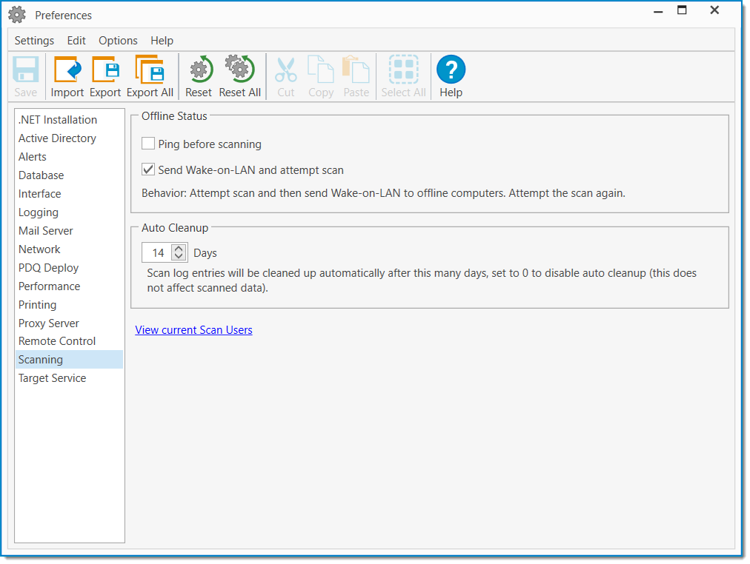
Task: Click the Preferences gear icon in title bar
Action: pos(17,15)
